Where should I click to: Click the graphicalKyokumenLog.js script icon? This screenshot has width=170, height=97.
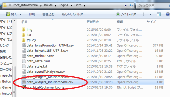coord(24,87)
